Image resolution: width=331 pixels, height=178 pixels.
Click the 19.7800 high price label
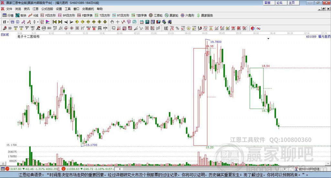(x=216, y=42)
